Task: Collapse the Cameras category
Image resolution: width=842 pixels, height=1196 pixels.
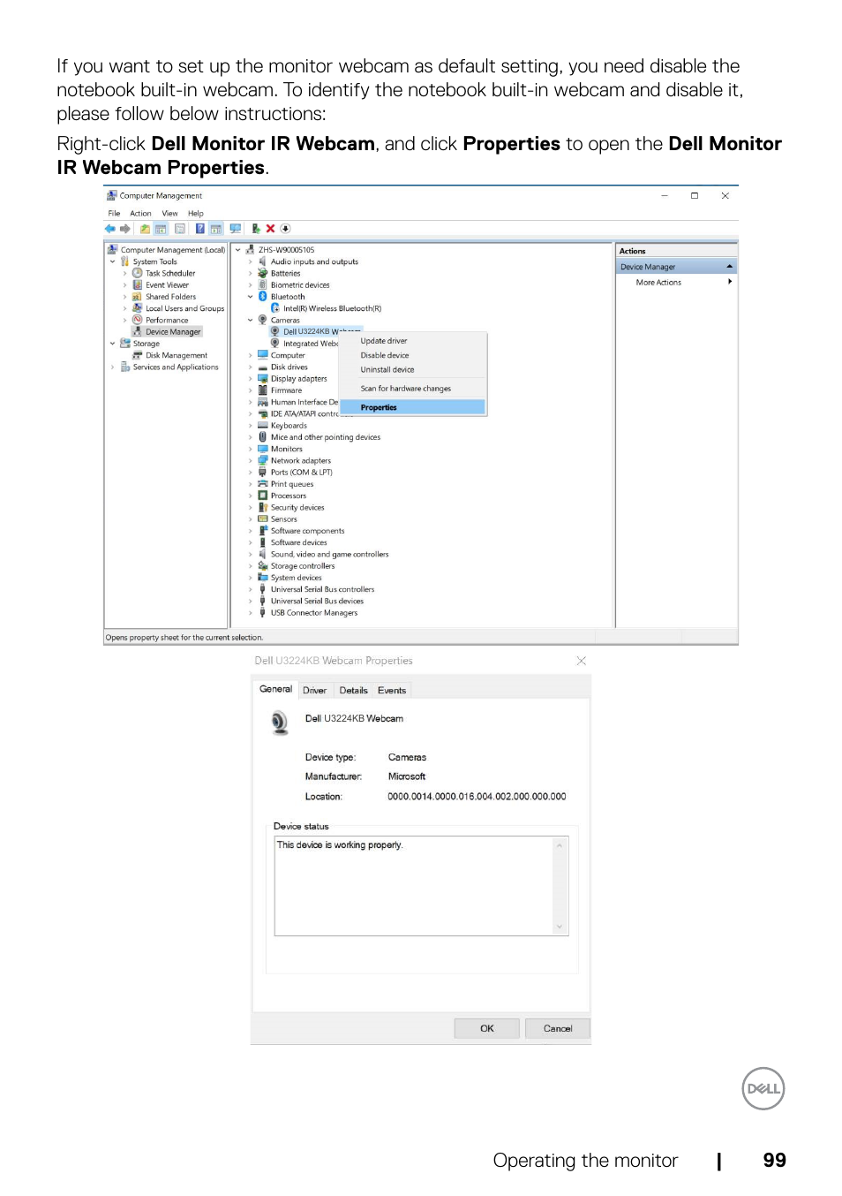Action: point(250,320)
